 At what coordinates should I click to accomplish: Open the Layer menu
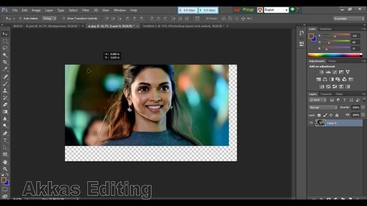coord(49,10)
